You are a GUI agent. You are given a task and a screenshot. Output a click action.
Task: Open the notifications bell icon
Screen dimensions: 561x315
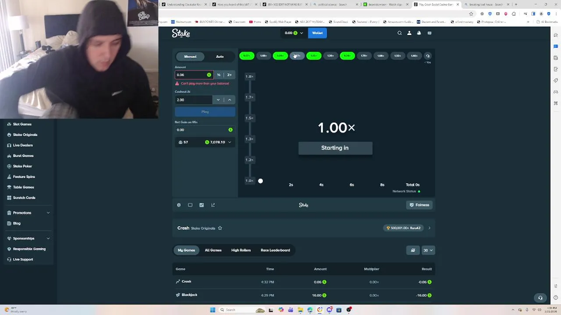click(419, 33)
